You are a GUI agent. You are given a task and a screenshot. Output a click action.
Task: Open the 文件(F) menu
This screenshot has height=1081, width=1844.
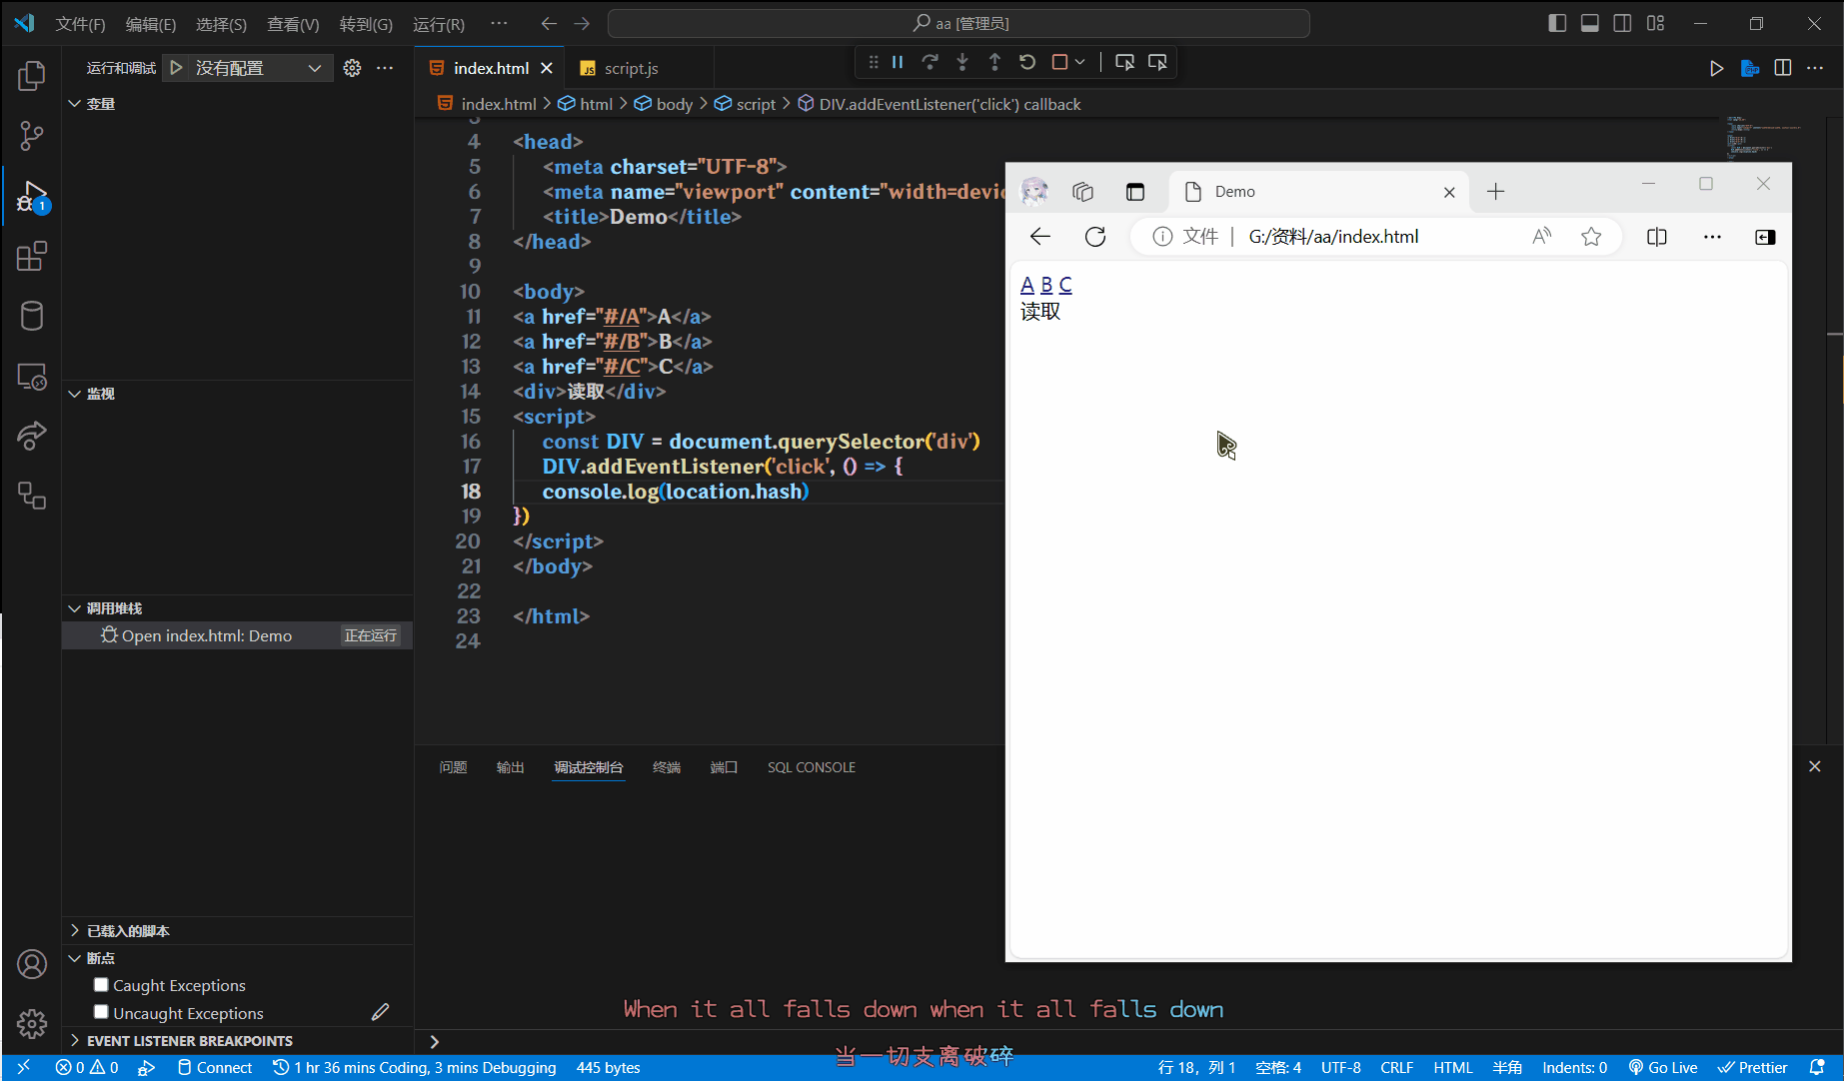coord(80,24)
